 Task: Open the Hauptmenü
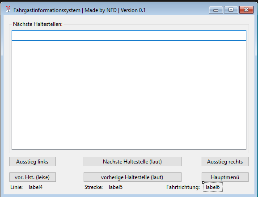click(225, 177)
